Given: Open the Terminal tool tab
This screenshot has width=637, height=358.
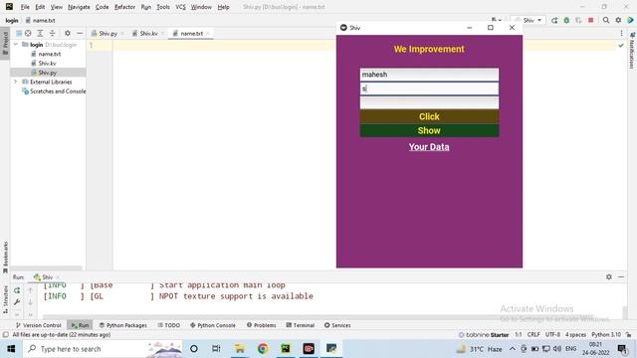Looking at the screenshot, I should point(301,325).
